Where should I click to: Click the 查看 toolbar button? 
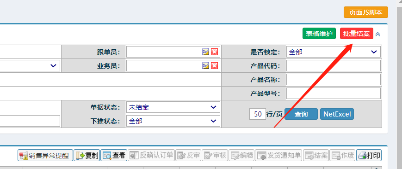[114, 155]
